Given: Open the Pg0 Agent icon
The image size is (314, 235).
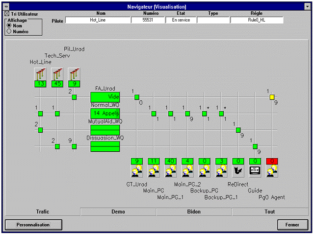Looking at the screenshot, I should click(272, 170).
